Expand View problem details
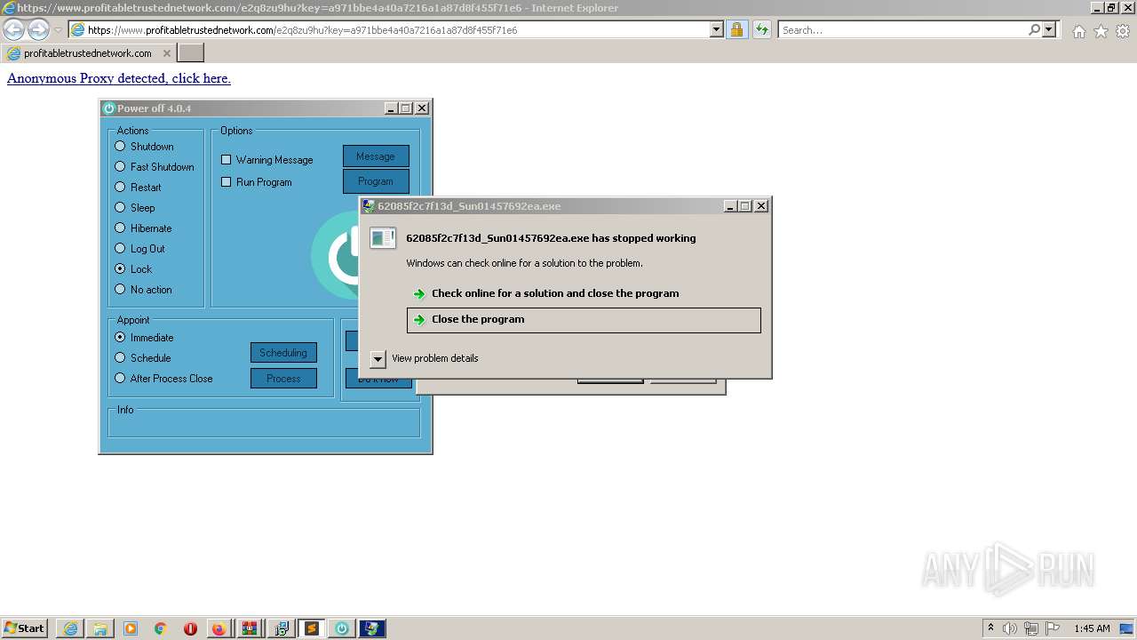This screenshot has height=640, width=1137. [378, 359]
